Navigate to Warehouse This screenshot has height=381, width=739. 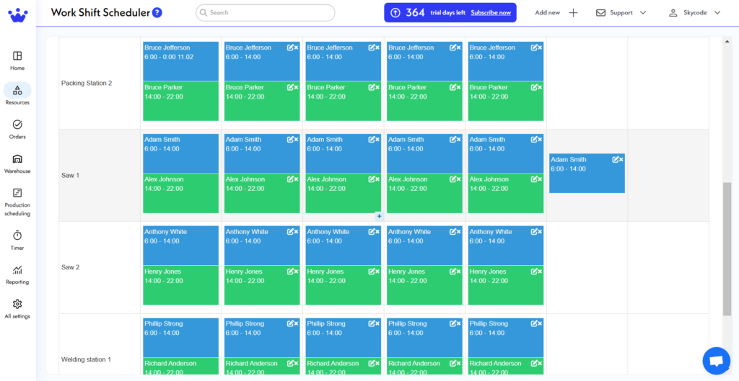(x=17, y=163)
